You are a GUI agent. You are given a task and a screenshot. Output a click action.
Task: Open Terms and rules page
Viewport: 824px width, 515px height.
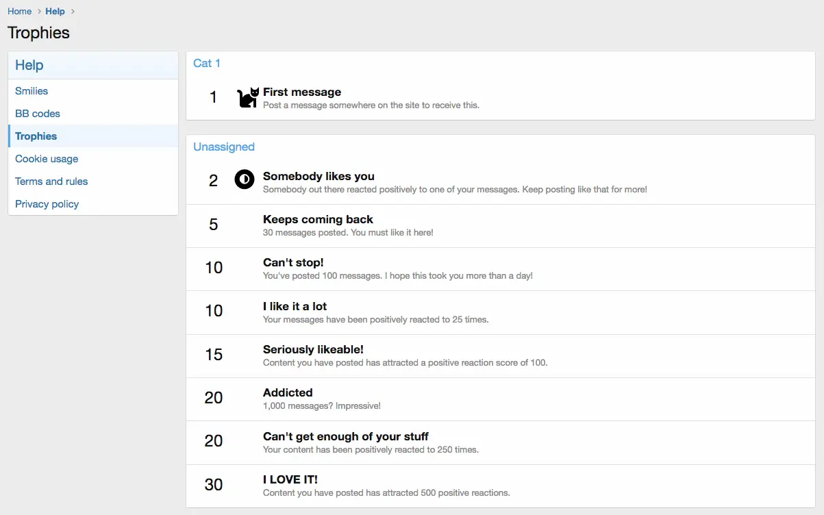click(51, 181)
